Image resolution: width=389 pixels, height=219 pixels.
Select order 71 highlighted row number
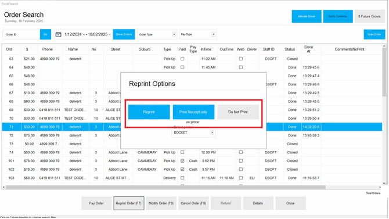pos(11,127)
